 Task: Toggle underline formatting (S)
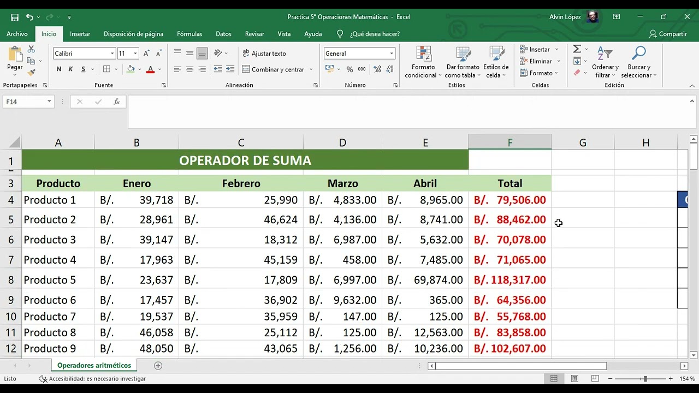(83, 69)
